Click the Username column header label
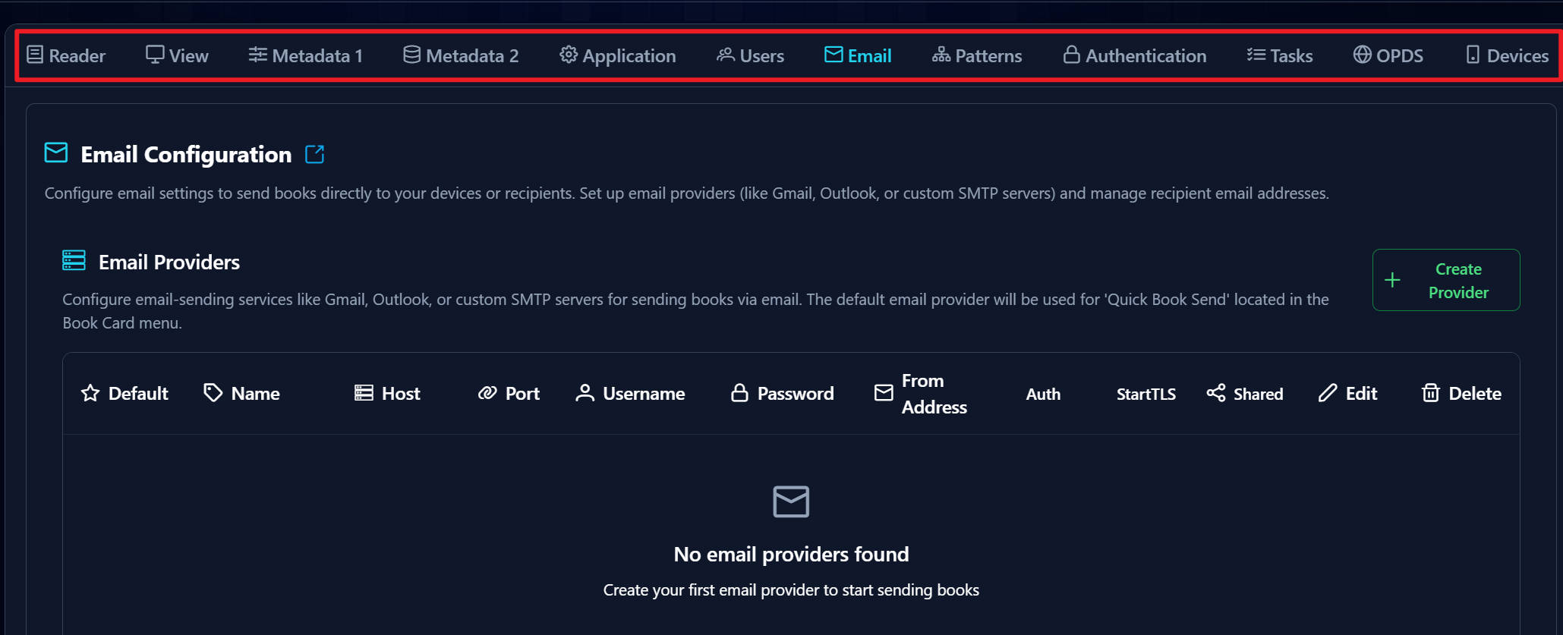Viewport: 1563px width, 635px height. pos(644,393)
